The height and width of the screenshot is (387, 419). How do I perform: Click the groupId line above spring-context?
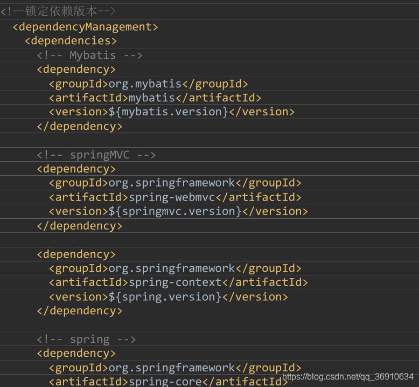(175, 268)
